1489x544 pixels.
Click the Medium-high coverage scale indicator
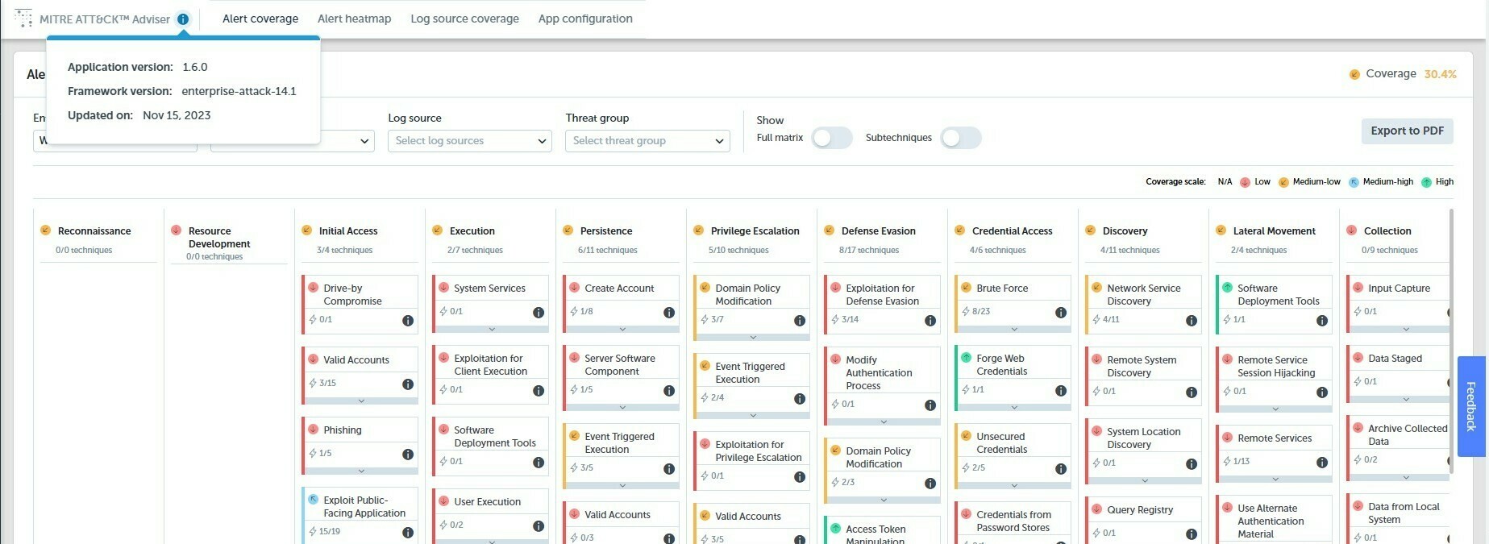(x=1381, y=182)
